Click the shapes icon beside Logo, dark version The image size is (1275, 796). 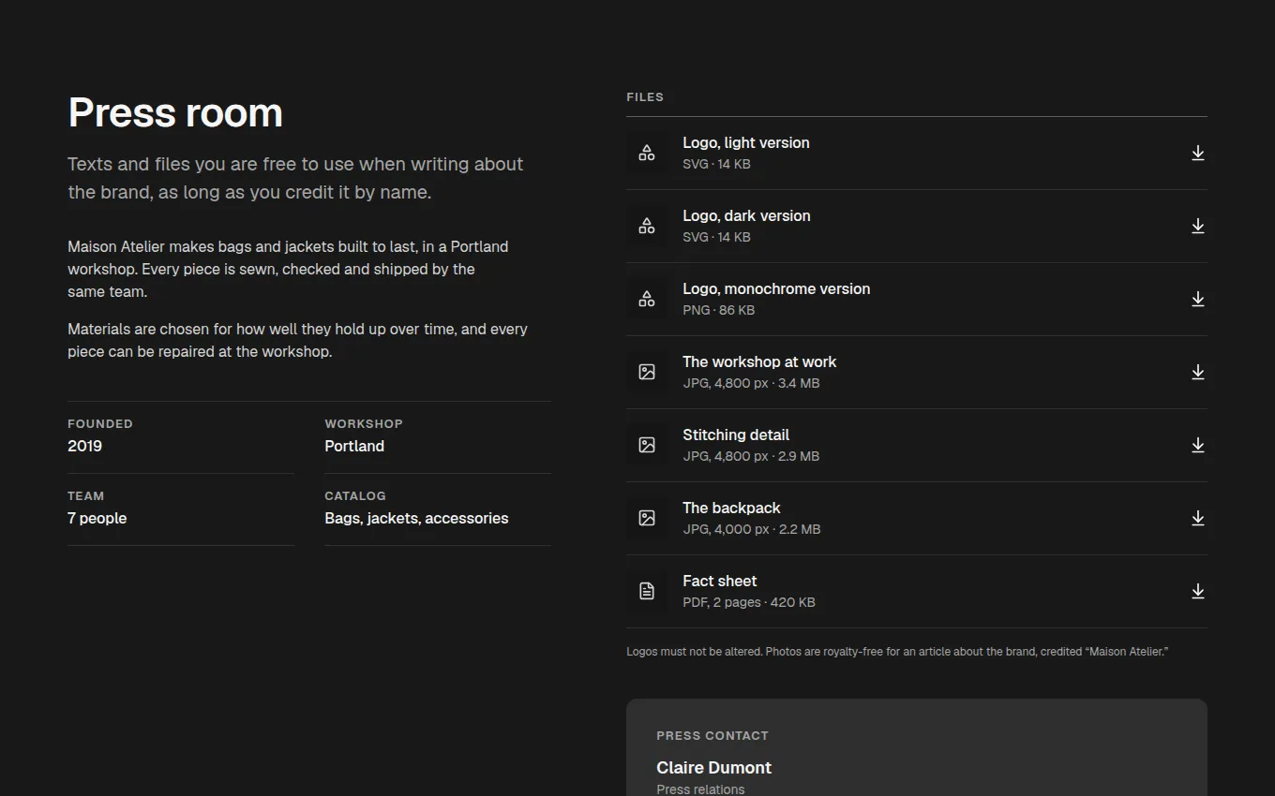coord(647,226)
